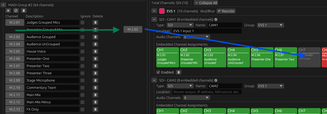Open the Type dropdown for CAM2
Viewport: 327px width, 114px height.
(180, 86)
